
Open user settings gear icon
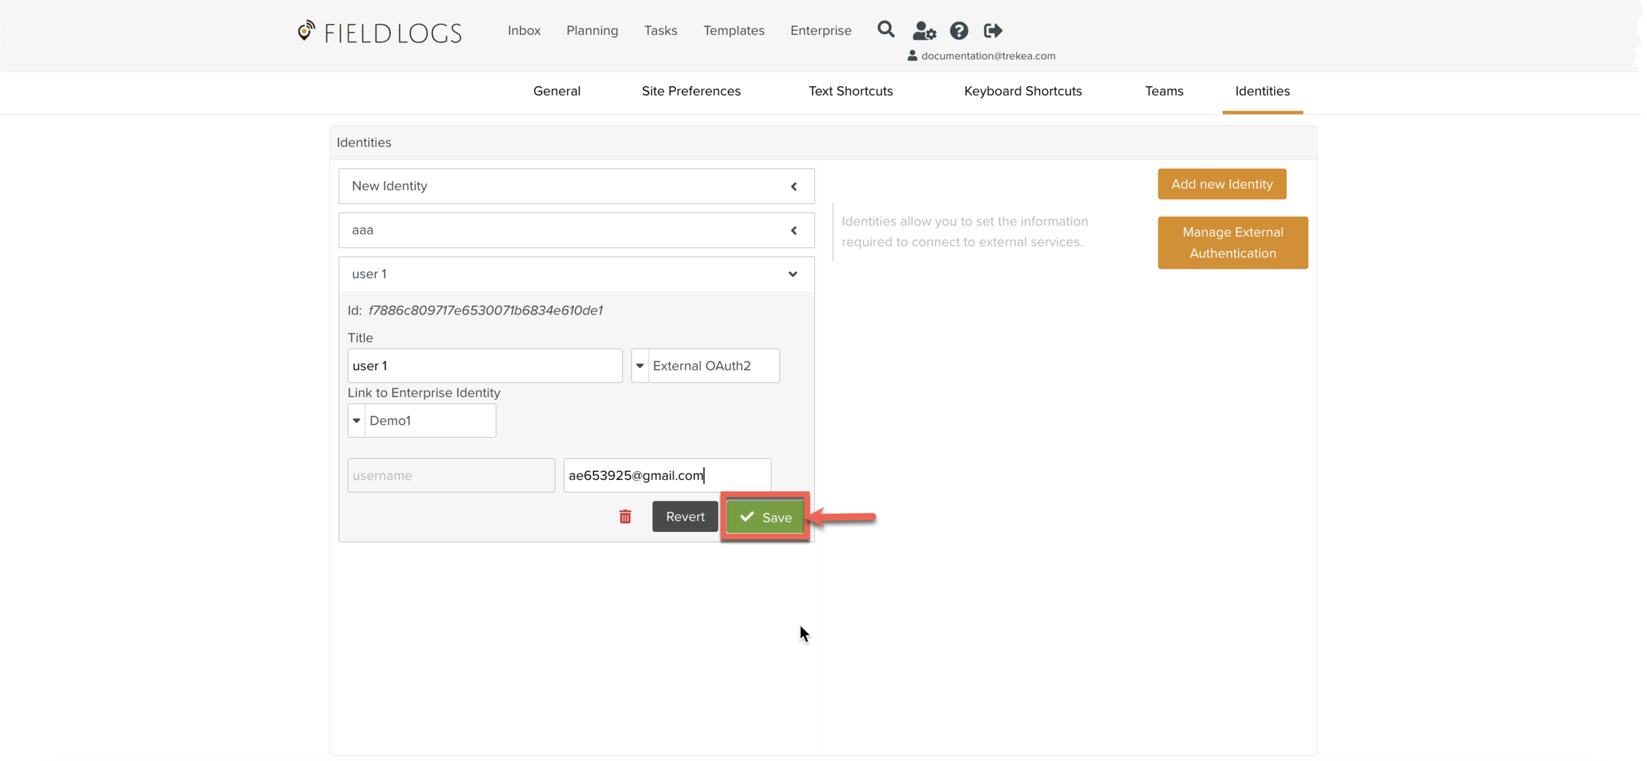click(924, 31)
